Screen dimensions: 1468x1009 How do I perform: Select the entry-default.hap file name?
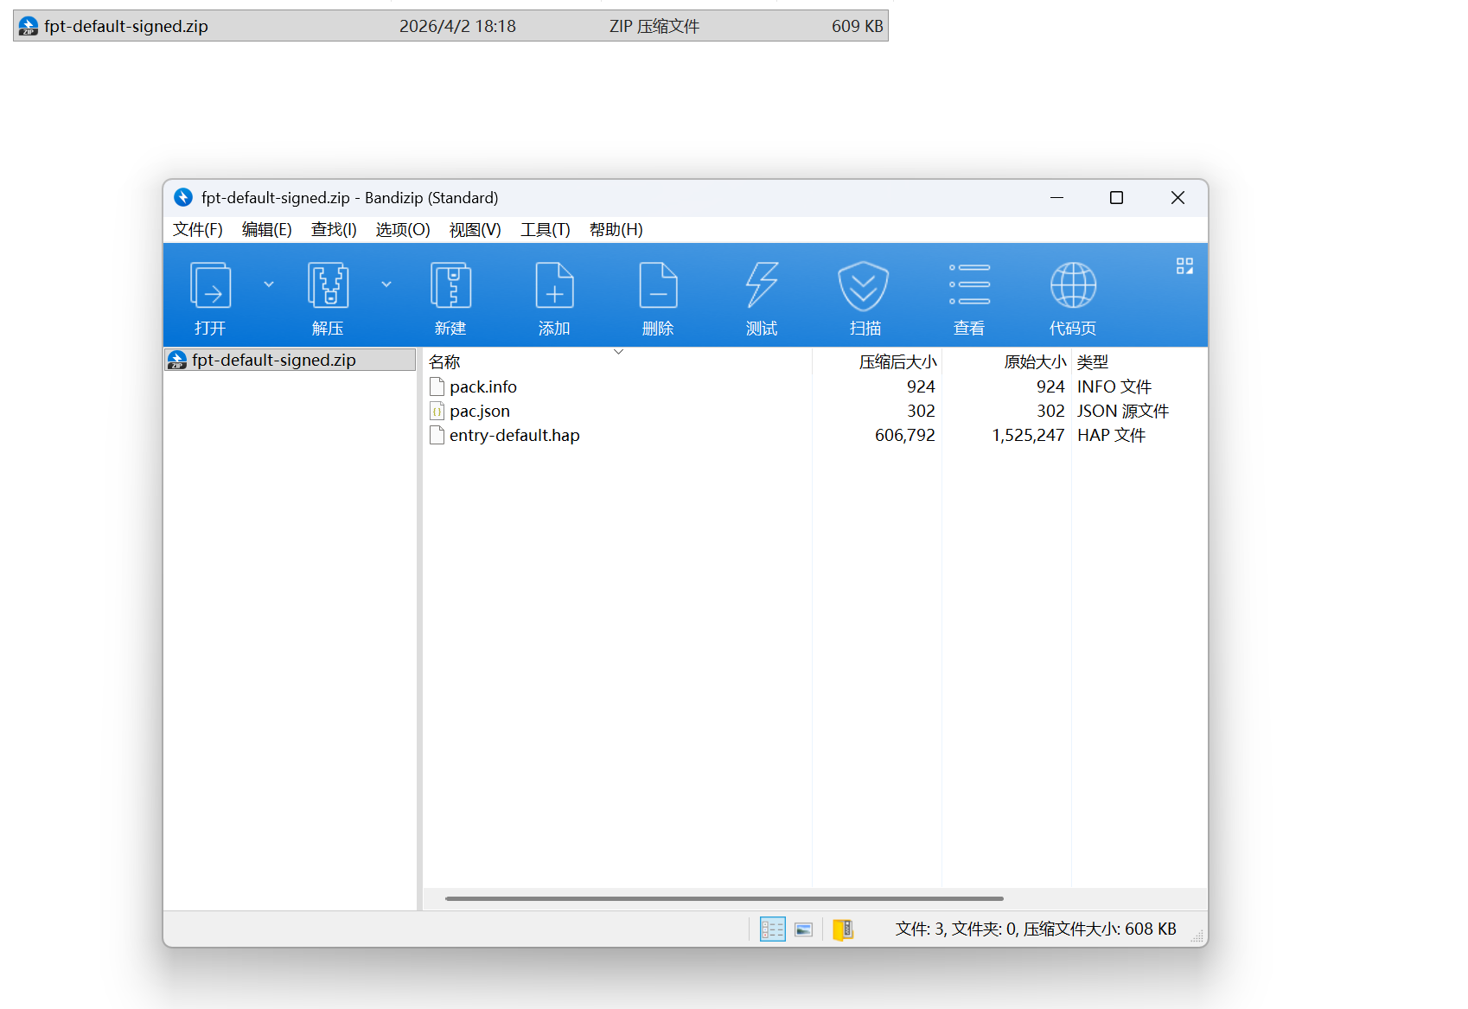(514, 435)
